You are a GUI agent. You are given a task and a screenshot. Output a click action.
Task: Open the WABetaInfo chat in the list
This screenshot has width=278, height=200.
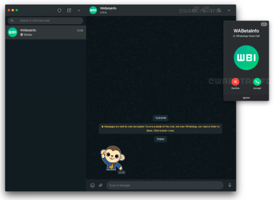tap(46, 32)
